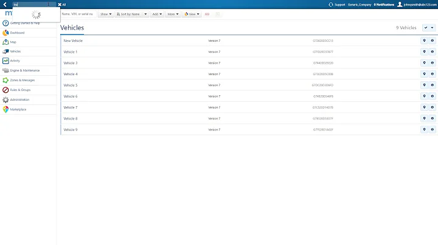
Task: Expand the Sort by arrow dropdown
Action: click(145, 14)
